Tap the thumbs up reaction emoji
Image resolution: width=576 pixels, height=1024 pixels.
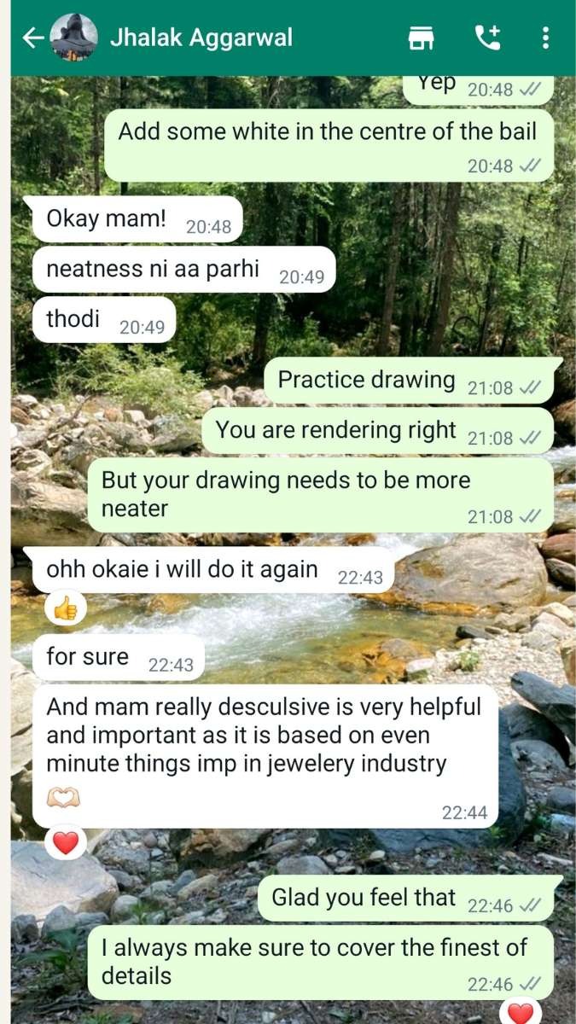click(x=66, y=608)
